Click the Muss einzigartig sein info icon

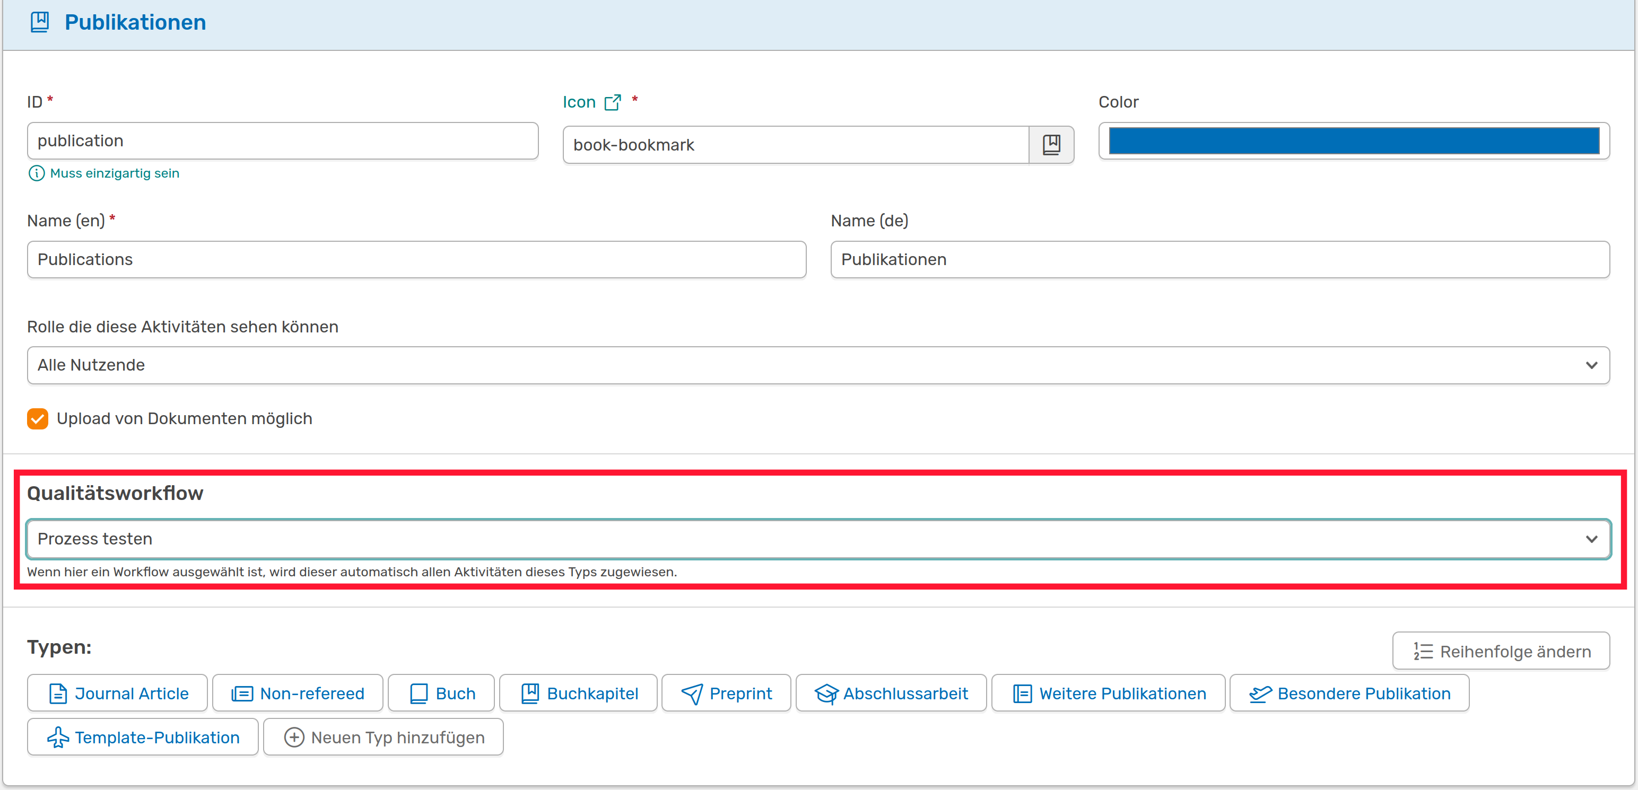[36, 173]
